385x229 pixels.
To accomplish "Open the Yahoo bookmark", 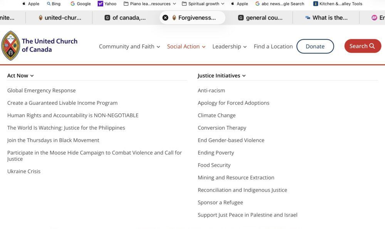I will point(107,4).
